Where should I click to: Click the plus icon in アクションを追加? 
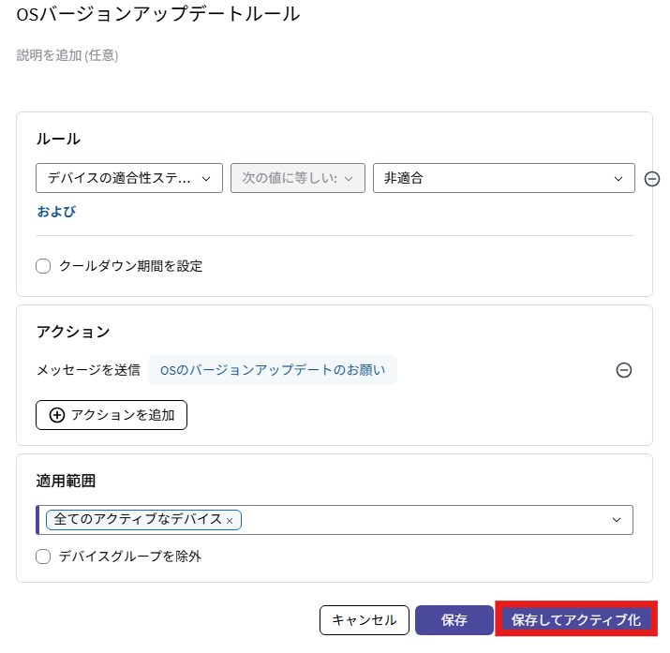pyautogui.click(x=57, y=415)
